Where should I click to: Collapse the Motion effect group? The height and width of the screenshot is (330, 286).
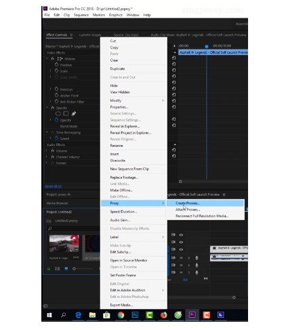(x=47, y=58)
